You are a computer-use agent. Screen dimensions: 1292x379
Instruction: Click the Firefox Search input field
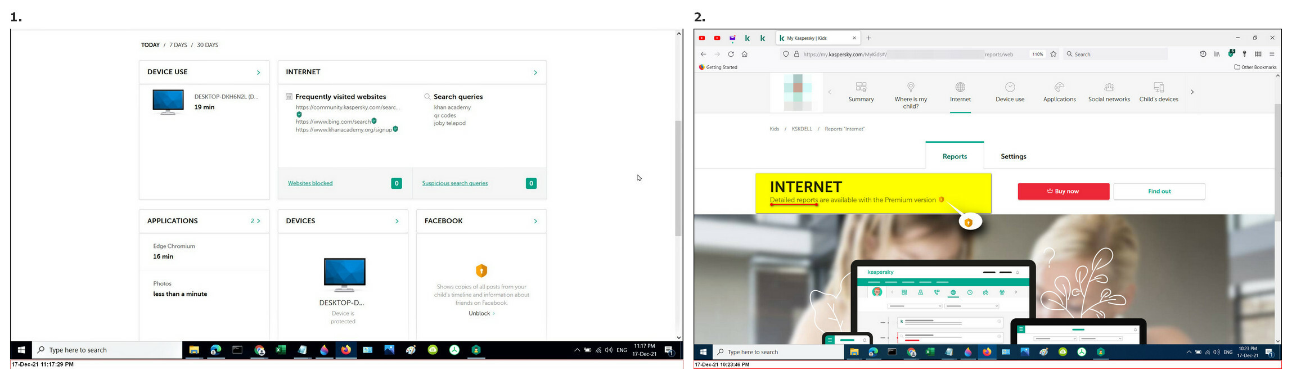click(x=1115, y=54)
